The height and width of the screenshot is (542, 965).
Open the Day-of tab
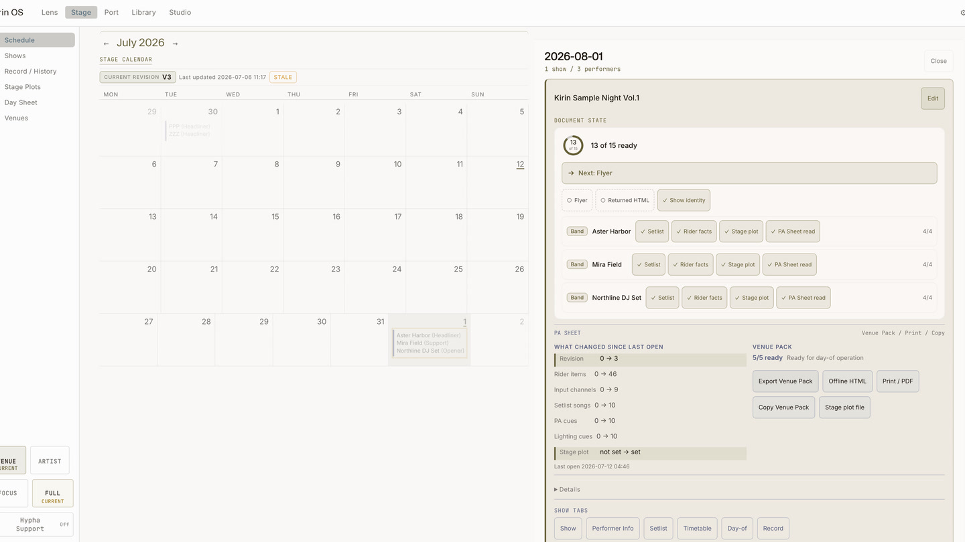pos(737,529)
